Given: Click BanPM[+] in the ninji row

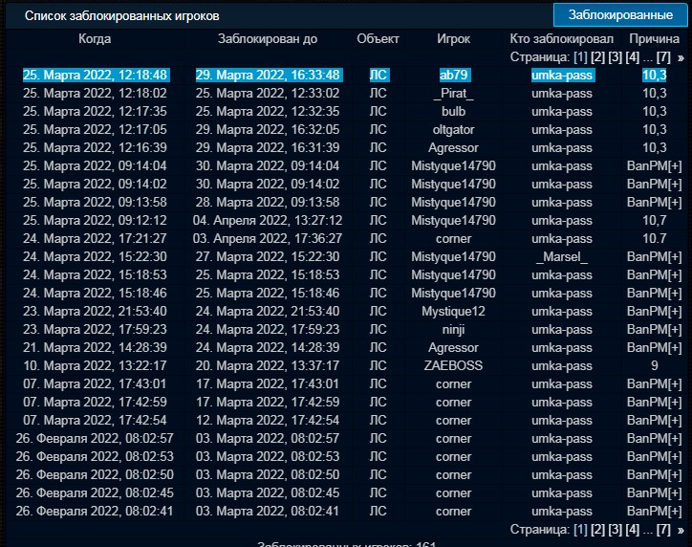Looking at the screenshot, I should [655, 329].
